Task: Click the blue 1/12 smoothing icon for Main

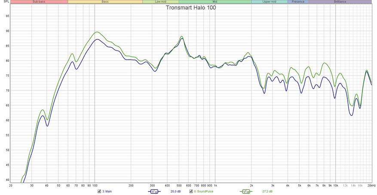Action: point(154,192)
